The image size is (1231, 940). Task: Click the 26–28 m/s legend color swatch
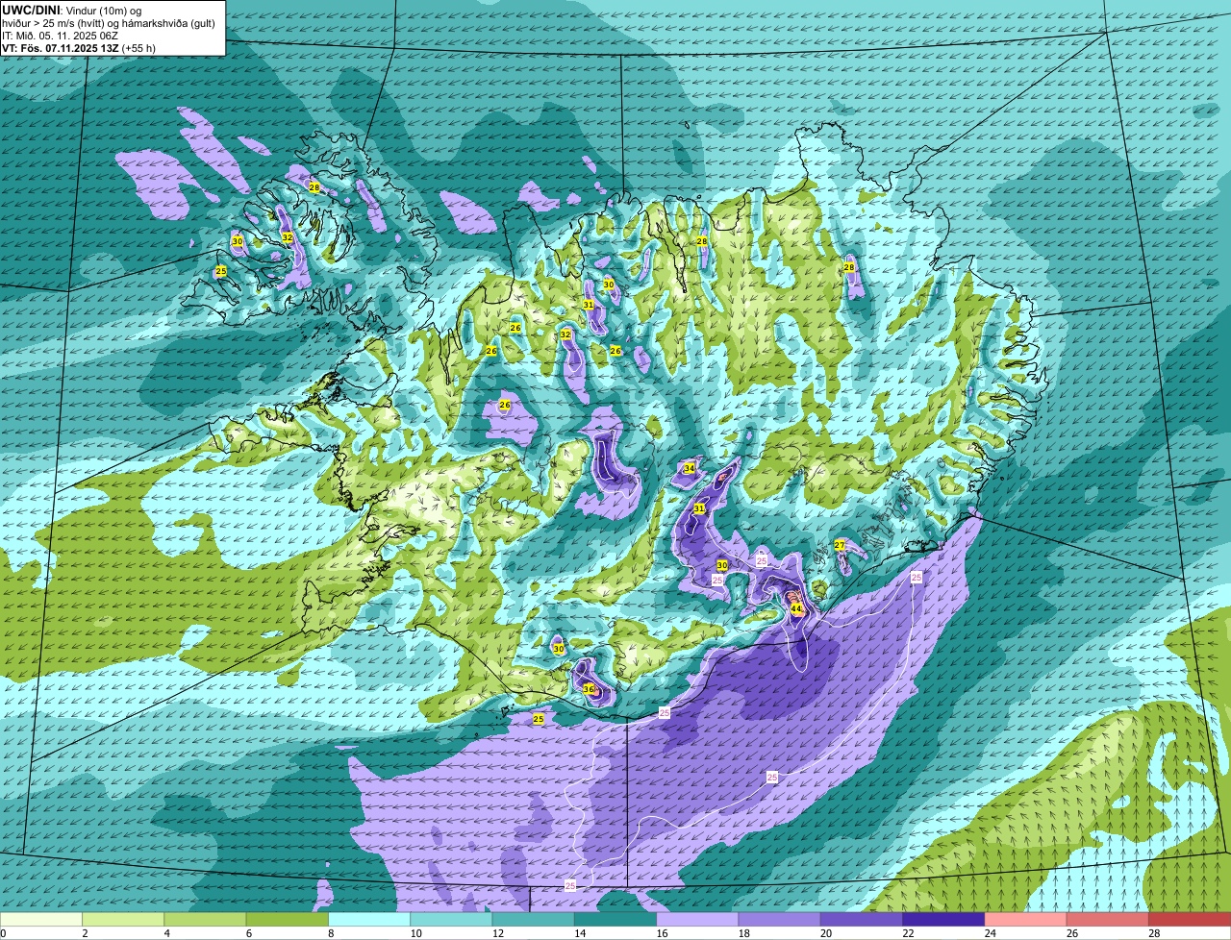click(x=1108, y=919)
